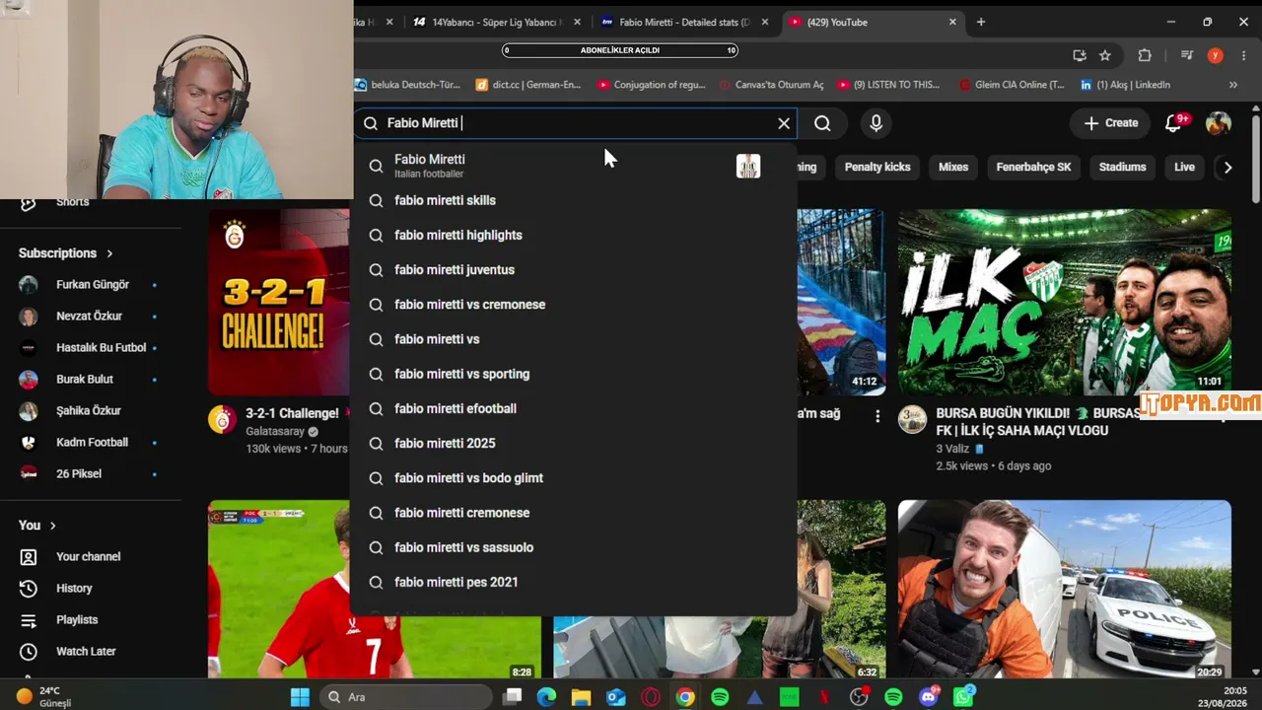This screenshot has width=1262, height=710.
Task: Open the account avatar menu in YouTube
Action: pyautogui.click(x=1219, y=123)
